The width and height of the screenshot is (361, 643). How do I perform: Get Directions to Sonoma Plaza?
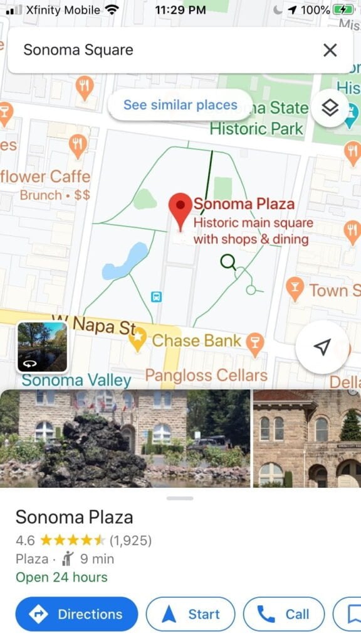(76, 614)
